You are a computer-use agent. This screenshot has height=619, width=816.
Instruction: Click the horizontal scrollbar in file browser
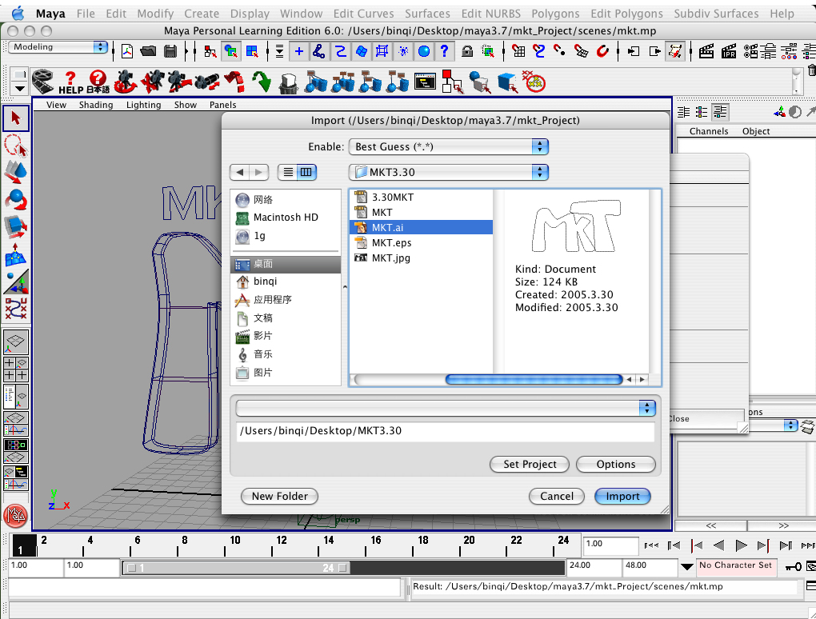click(534, 380)
